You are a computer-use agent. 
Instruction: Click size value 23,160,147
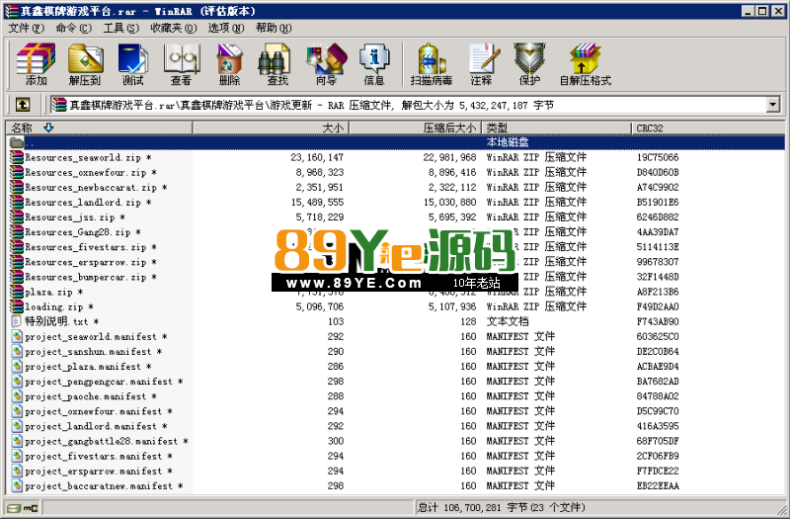[x=317, y=157]
